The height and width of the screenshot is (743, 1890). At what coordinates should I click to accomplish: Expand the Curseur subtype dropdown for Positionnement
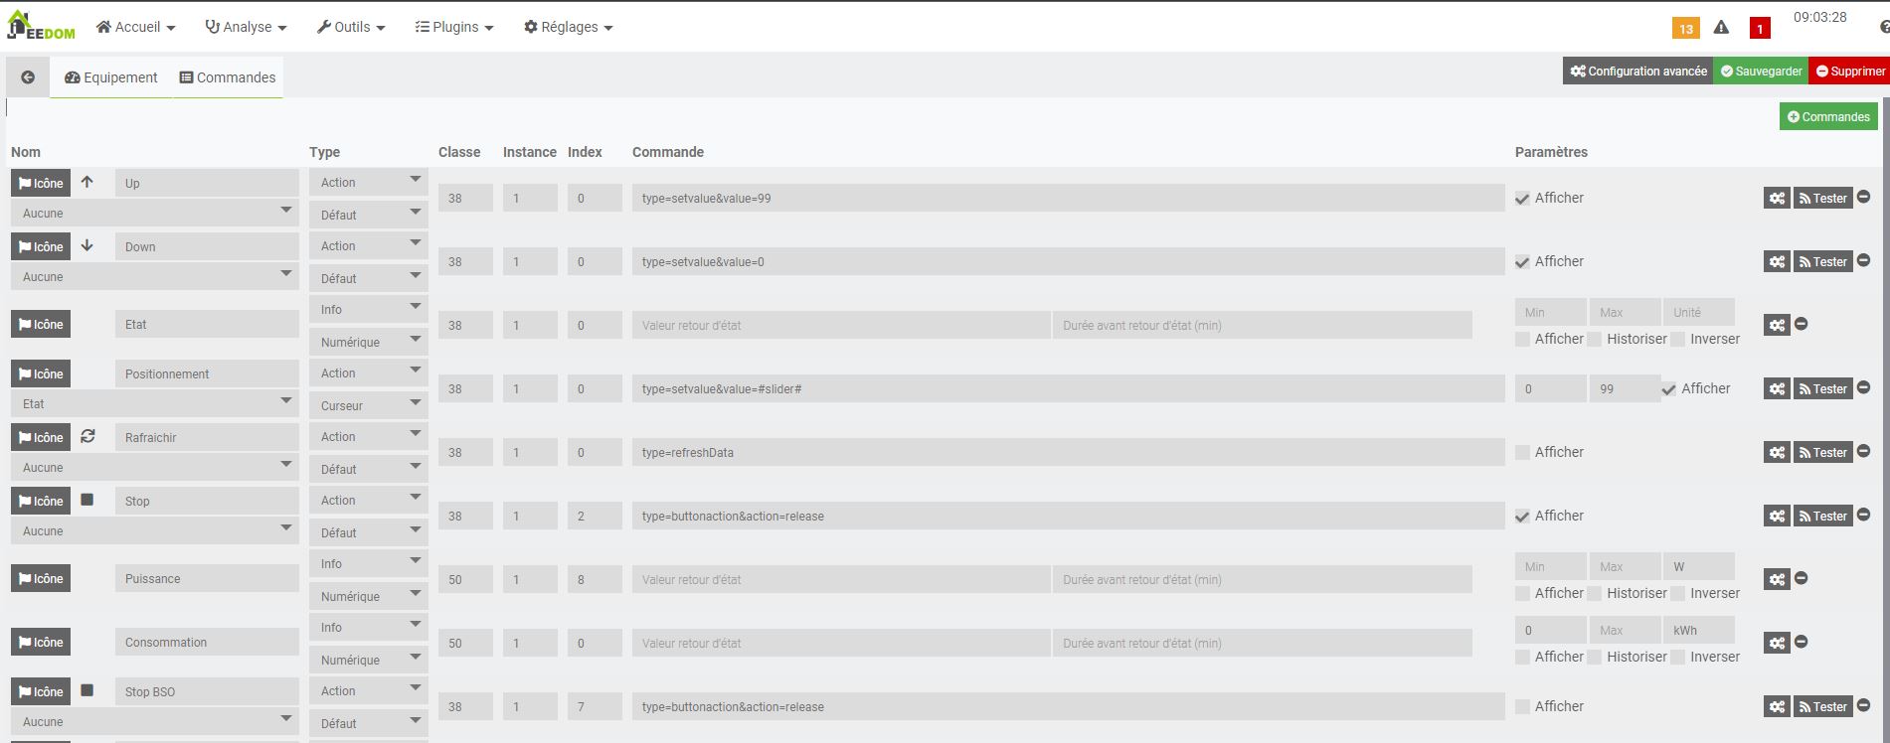pos(368,405)
